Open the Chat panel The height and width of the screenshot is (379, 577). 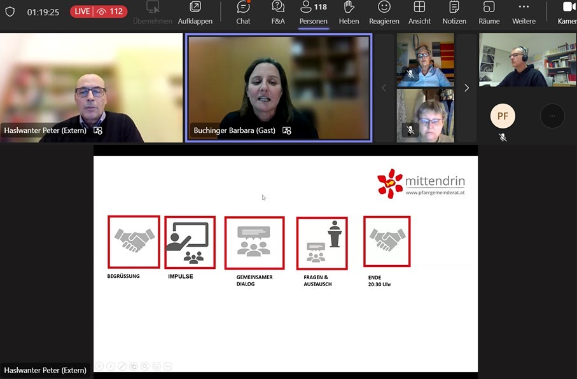coord(243,13)
